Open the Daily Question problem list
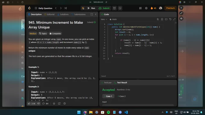 [x=44, y=8]
